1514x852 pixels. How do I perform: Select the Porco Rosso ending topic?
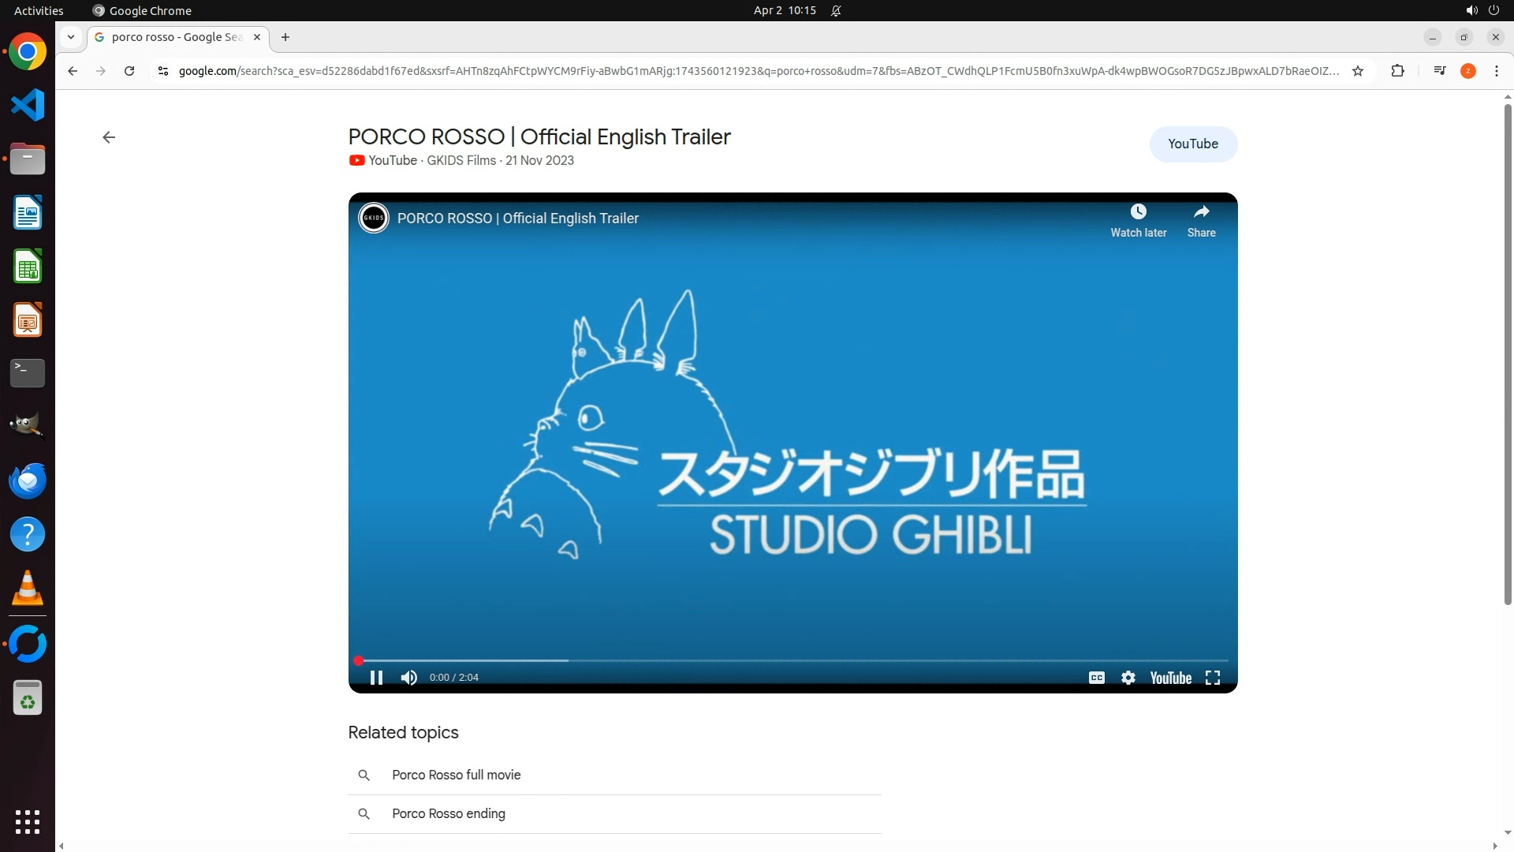[449, 813]
